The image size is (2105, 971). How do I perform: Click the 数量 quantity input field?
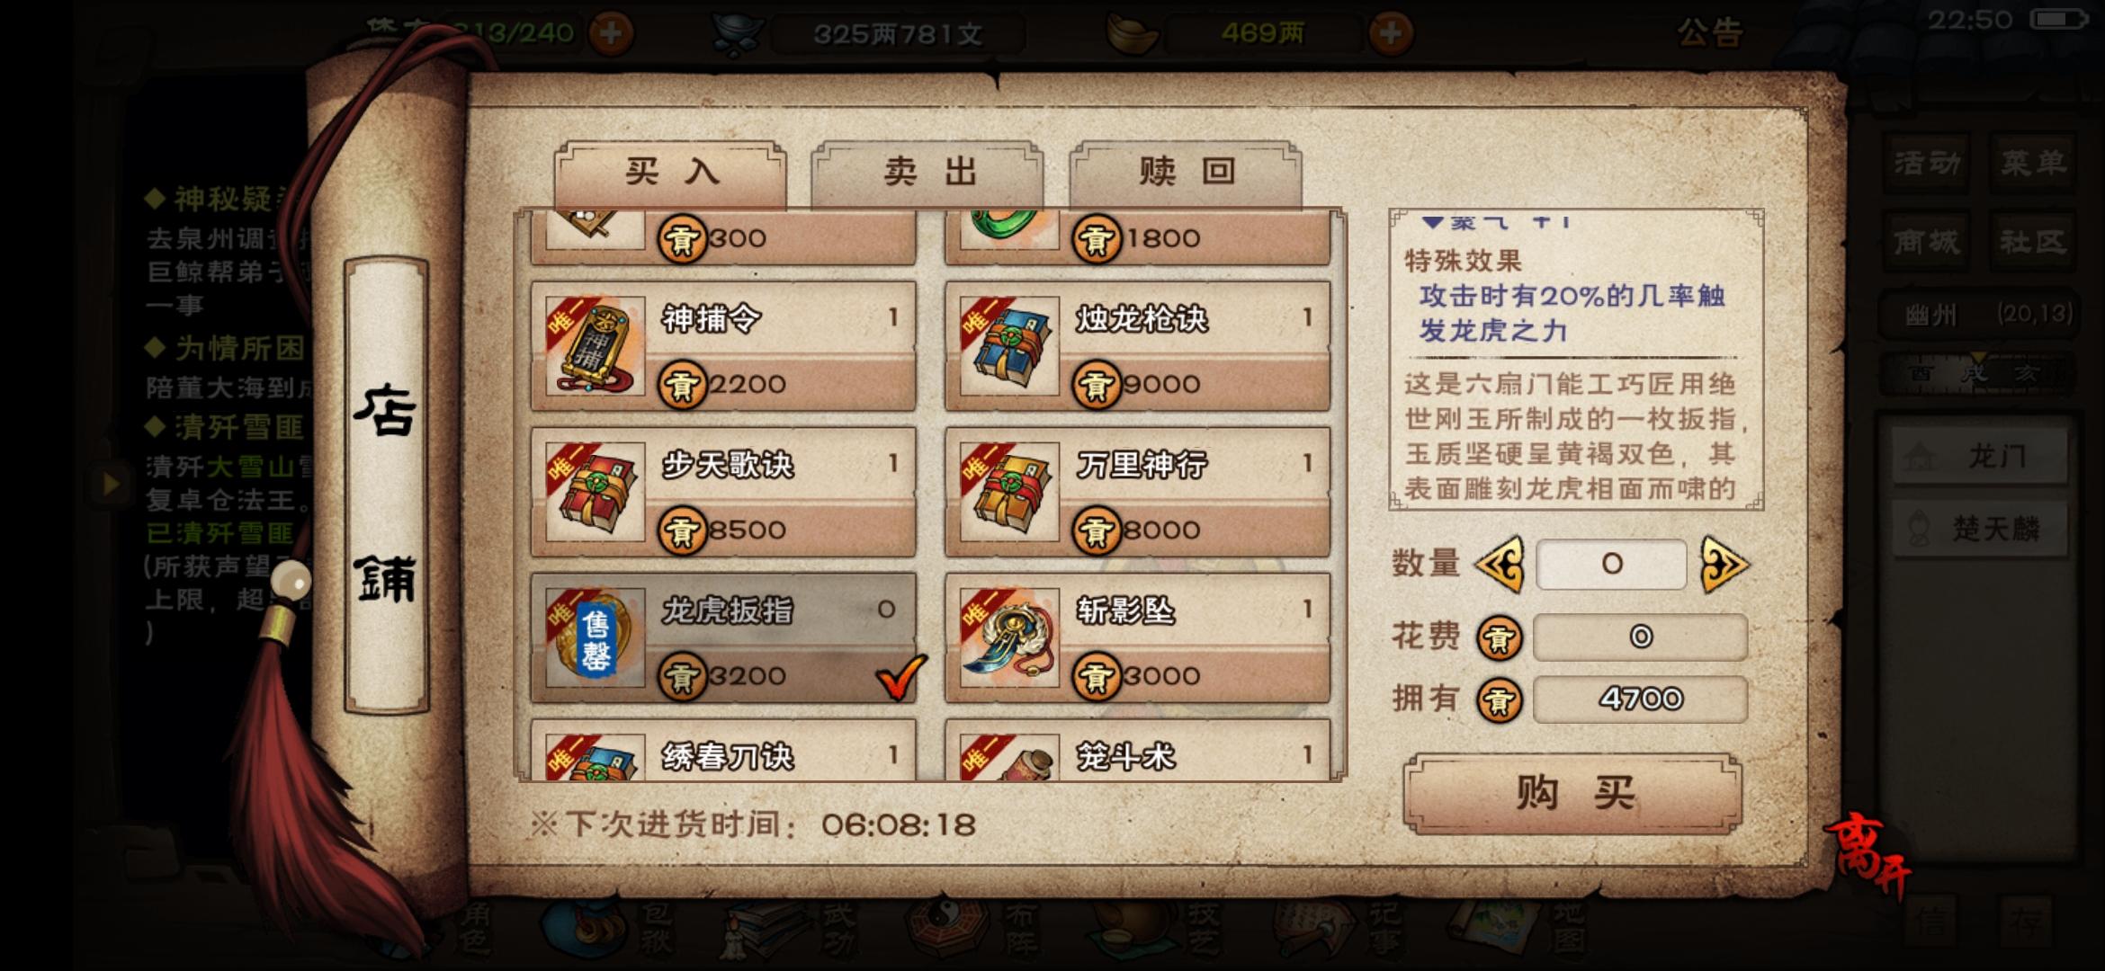(x=1611, y=565)
